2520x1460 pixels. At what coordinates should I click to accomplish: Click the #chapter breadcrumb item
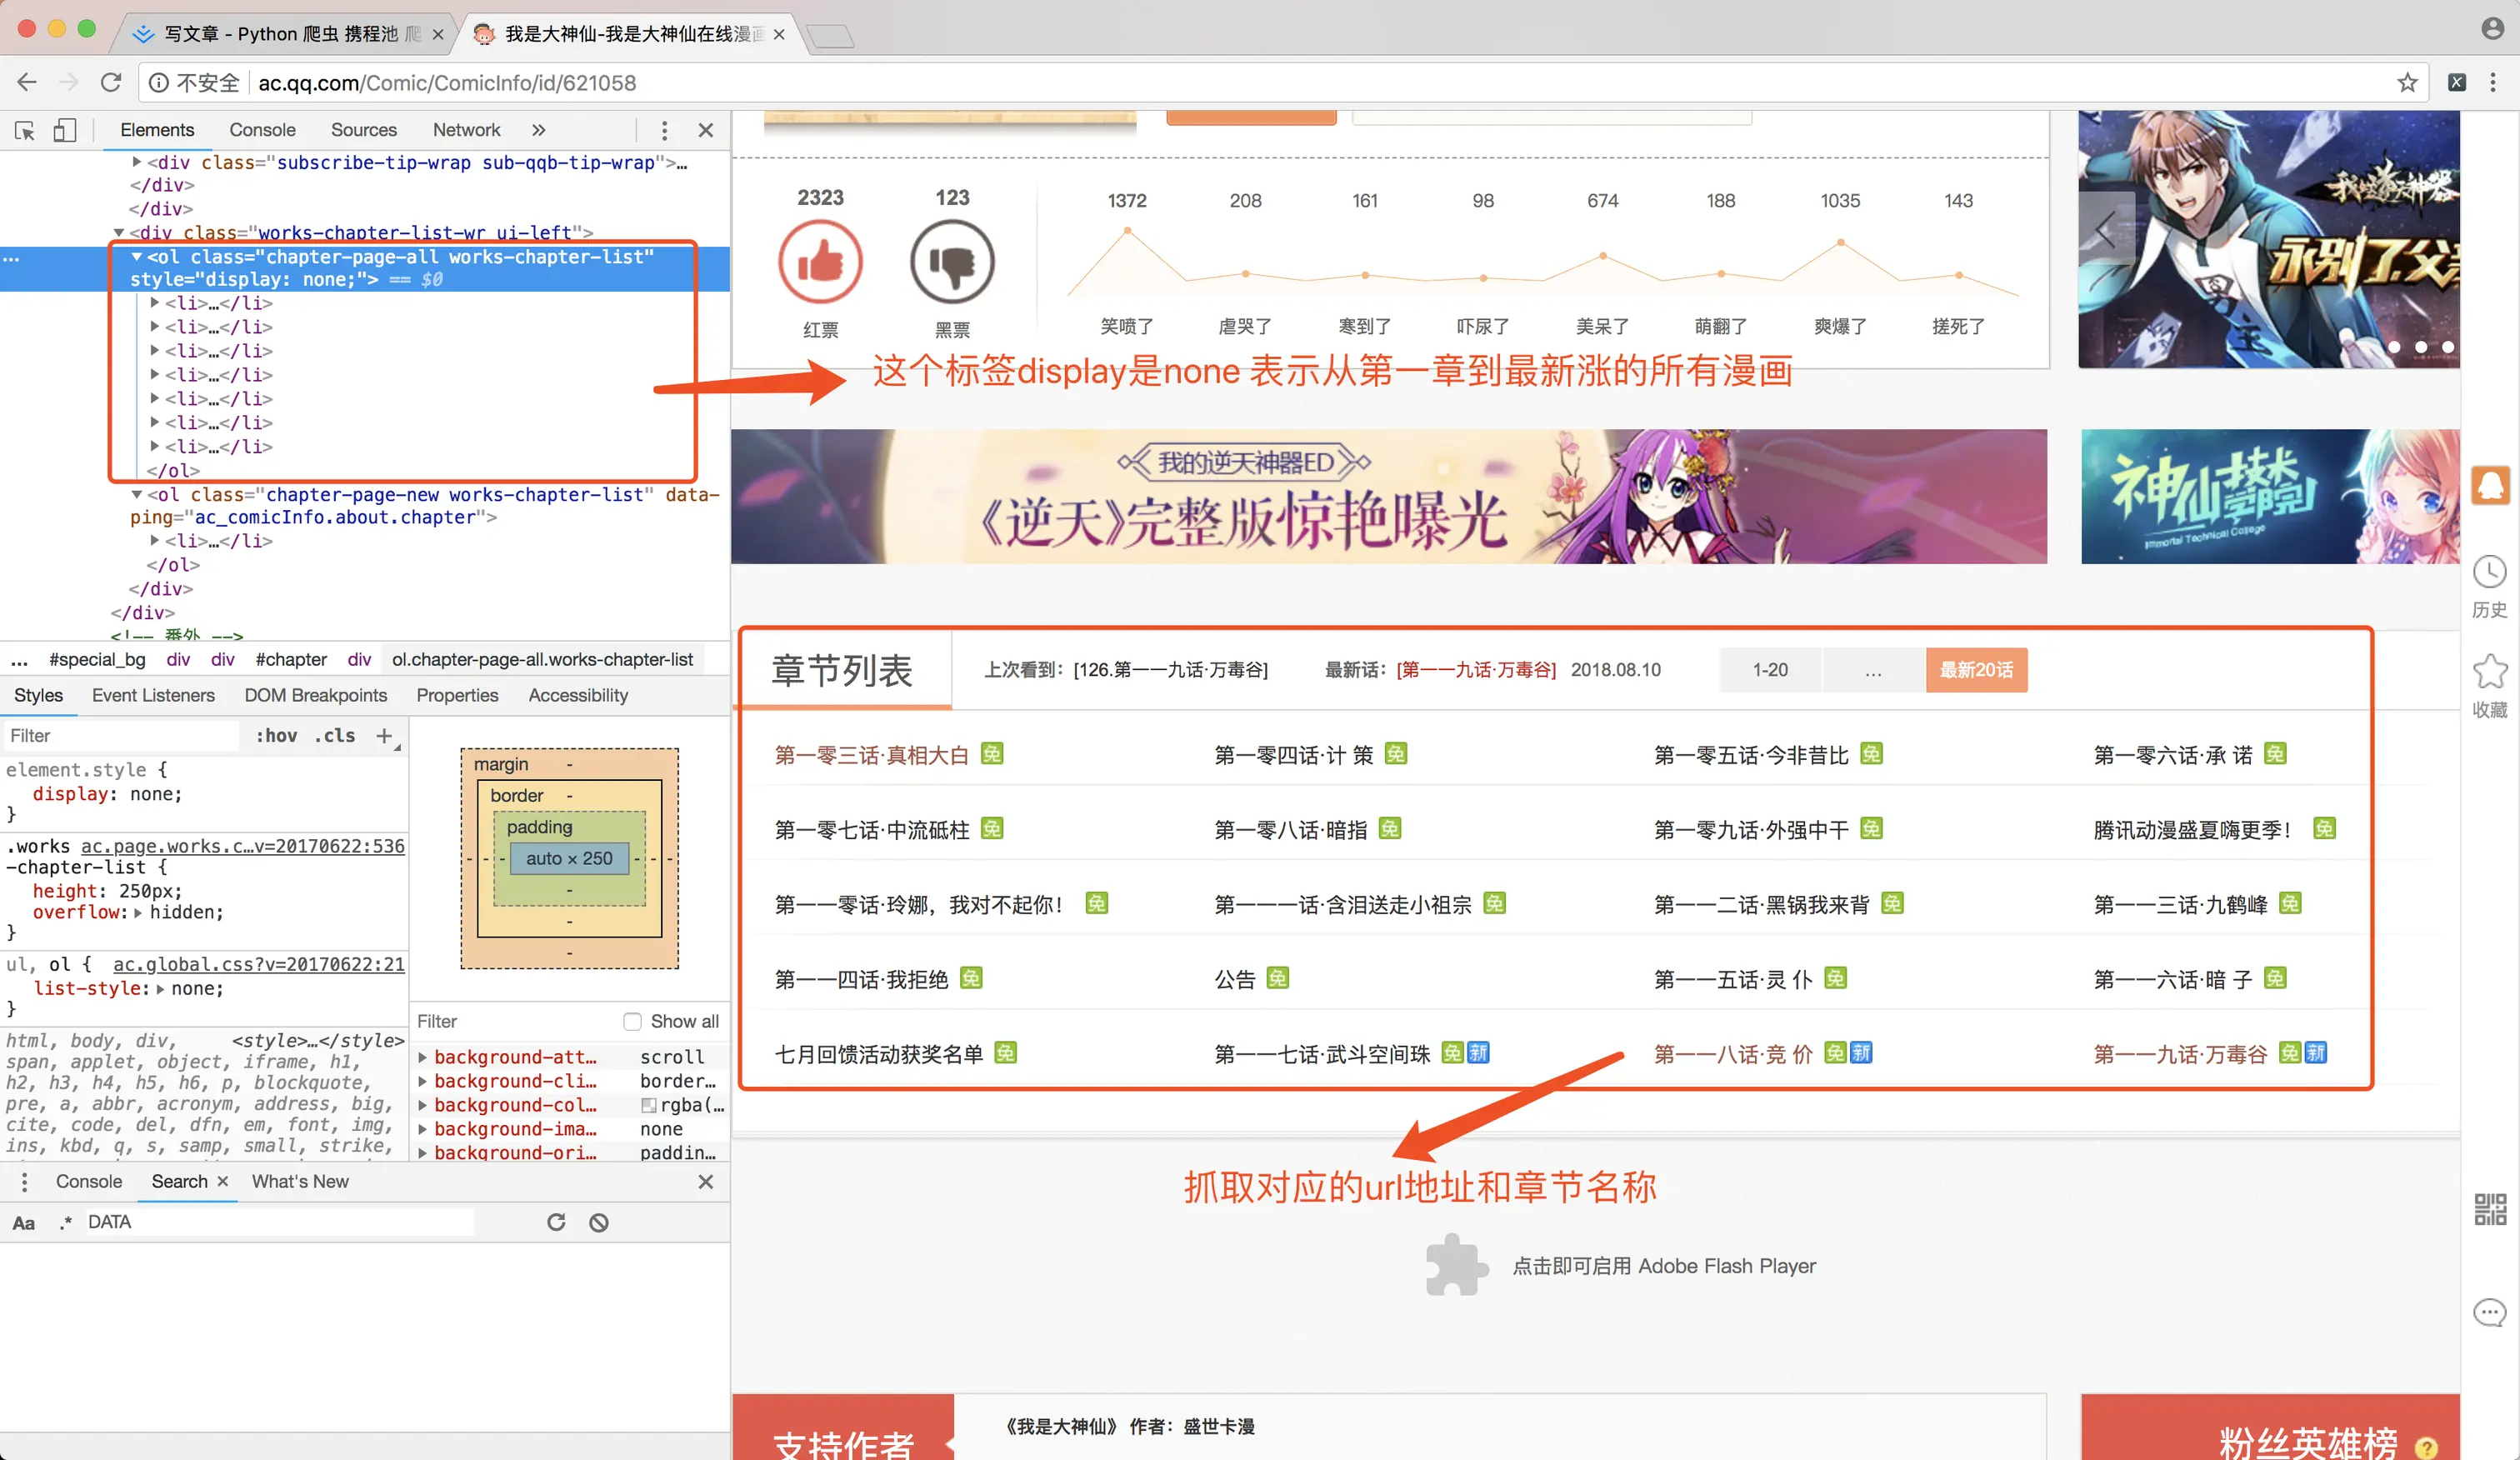pyautogui.click(x=291, y=659)
